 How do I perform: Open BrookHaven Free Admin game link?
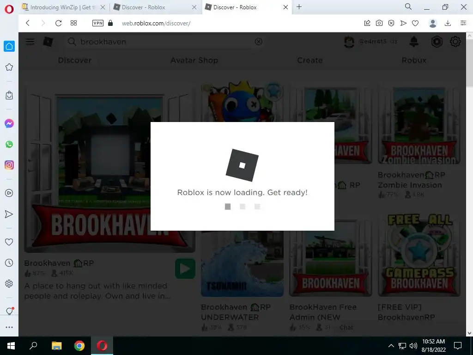(323, 312)
